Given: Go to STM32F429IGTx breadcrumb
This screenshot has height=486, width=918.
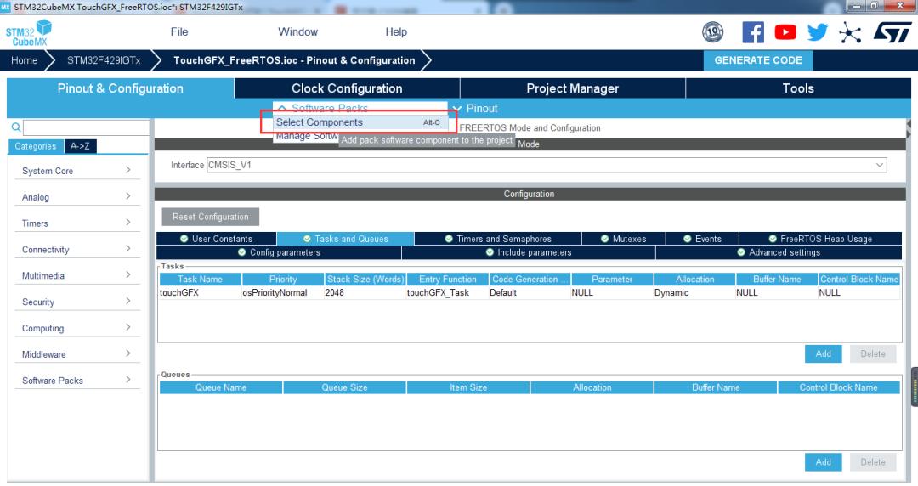Looking at the screenshot, I should [104, 60].
